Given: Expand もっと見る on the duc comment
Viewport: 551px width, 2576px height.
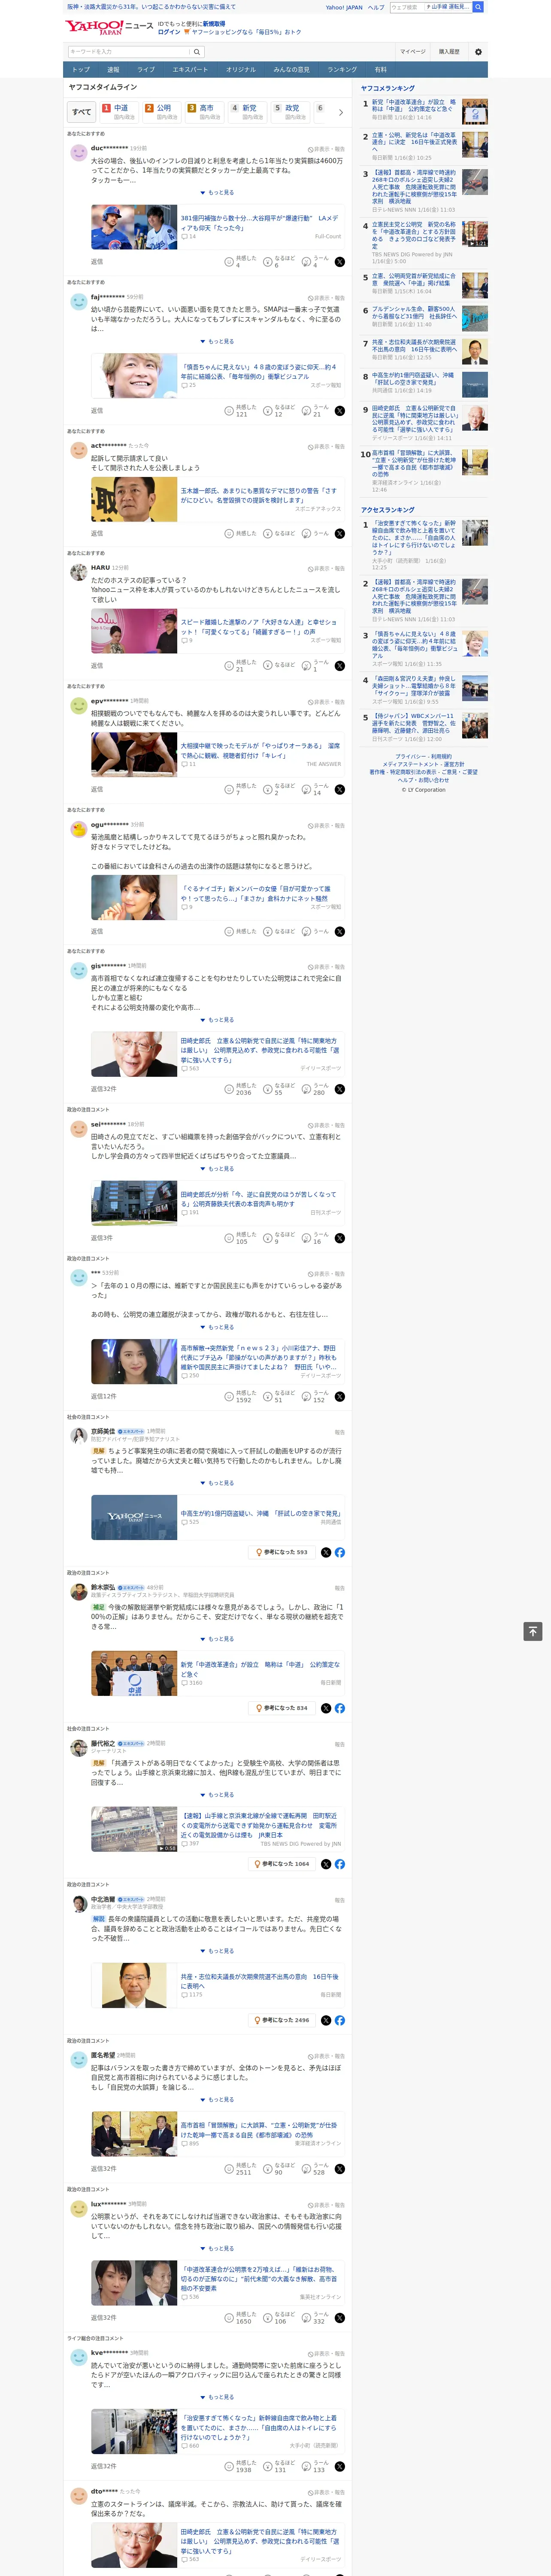Looking at the screenshot, I should point(217,193).
